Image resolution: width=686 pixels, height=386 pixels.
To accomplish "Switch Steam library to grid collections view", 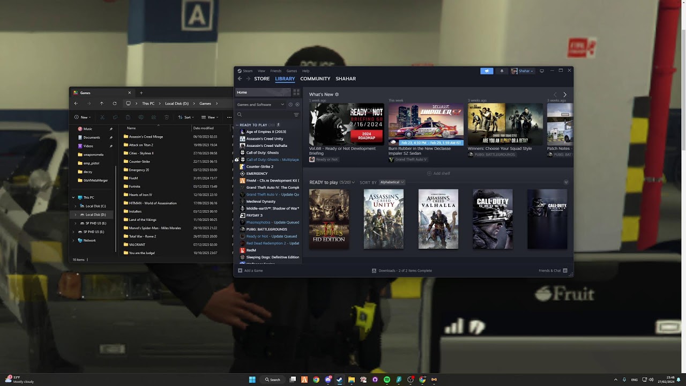I will [296, 92].
